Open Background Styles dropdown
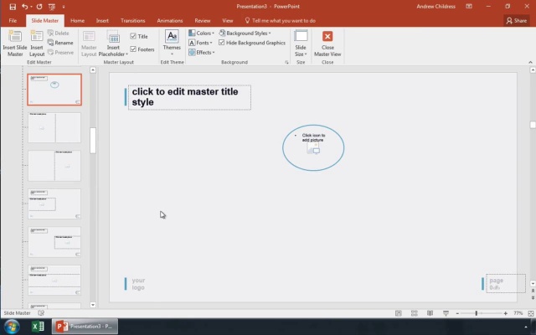Image resolution: width=536 pixels, height=335 pixels. coord(245,33)
